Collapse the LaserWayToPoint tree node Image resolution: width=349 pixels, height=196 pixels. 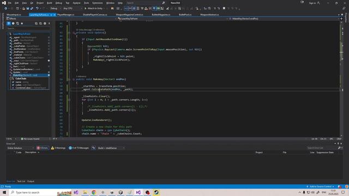point(8,34)
